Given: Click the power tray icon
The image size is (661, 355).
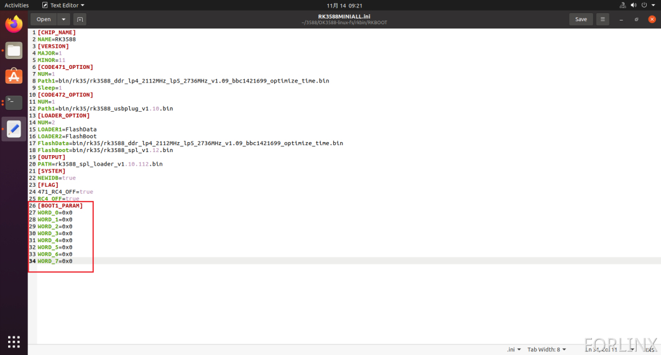Looking at the screenshot, I should coord(644,5).
